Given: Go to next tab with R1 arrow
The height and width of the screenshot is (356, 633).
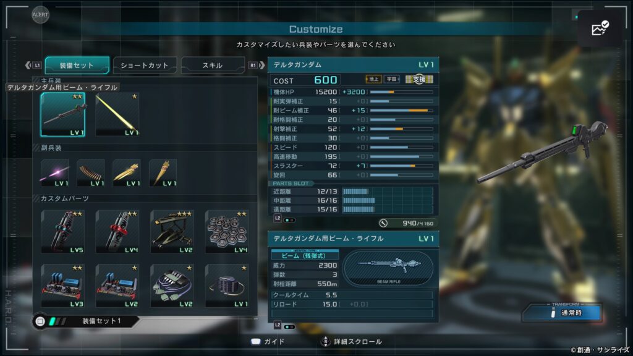Looking at the screenshot, I should click(x=257, y=65).
